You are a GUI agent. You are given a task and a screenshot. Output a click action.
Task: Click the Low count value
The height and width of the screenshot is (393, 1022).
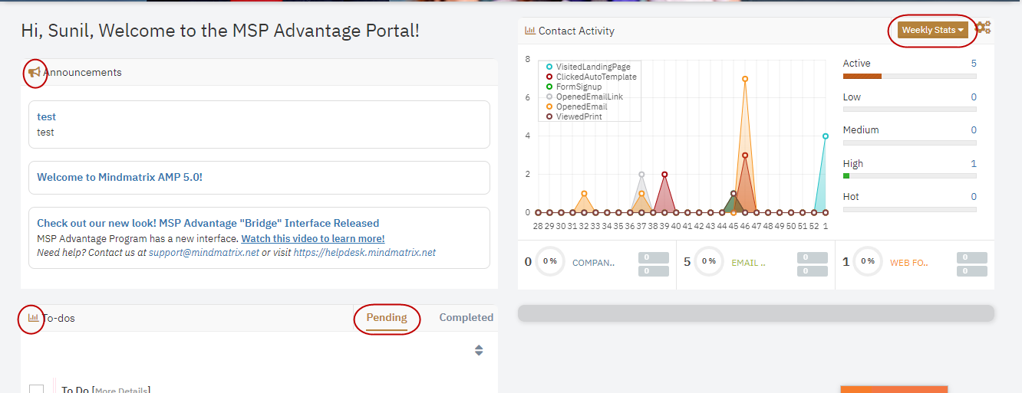point(974,97)
